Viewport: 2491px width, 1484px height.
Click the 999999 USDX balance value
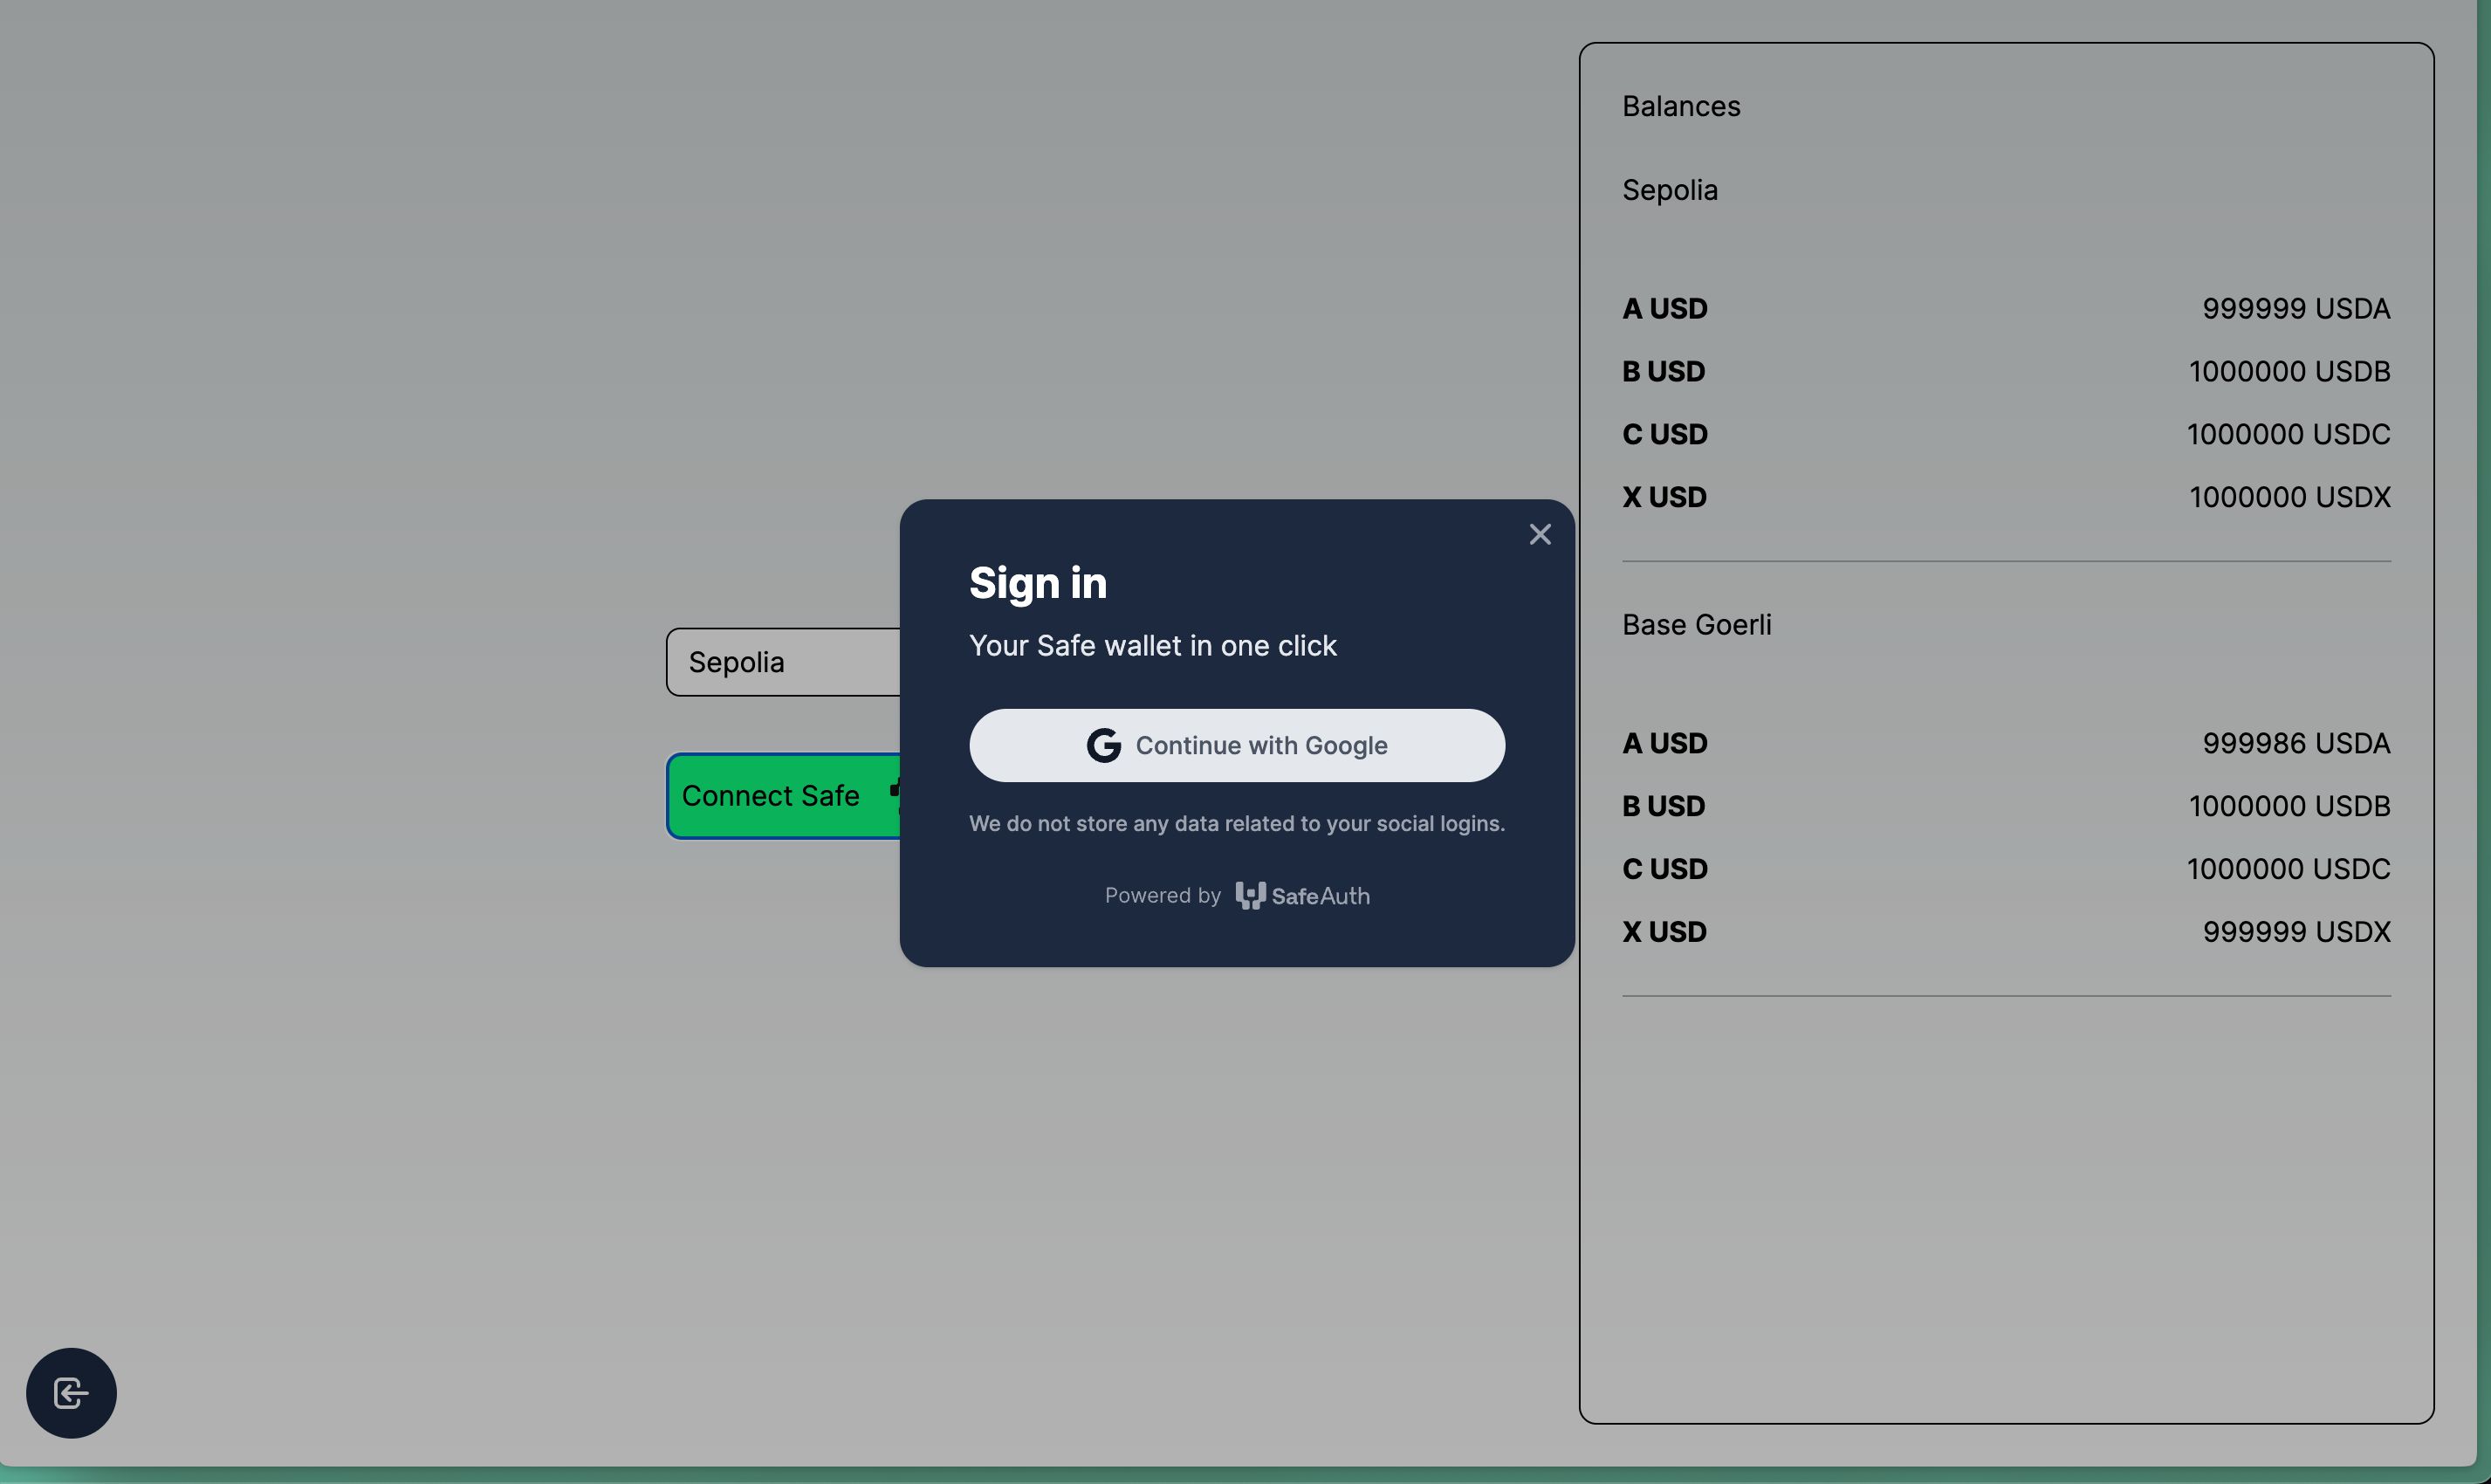click(x=2296, y=932)
